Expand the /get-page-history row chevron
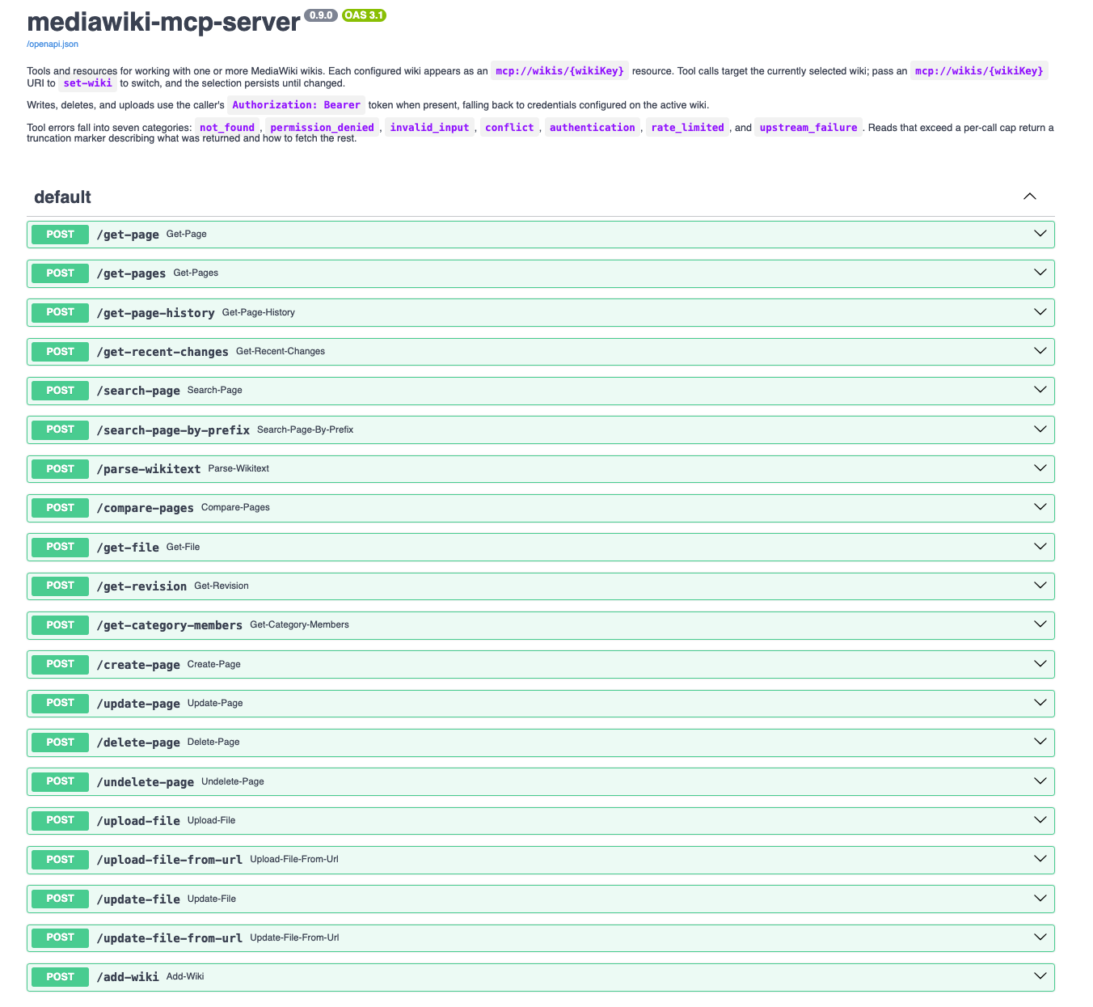 [1040, 312]
